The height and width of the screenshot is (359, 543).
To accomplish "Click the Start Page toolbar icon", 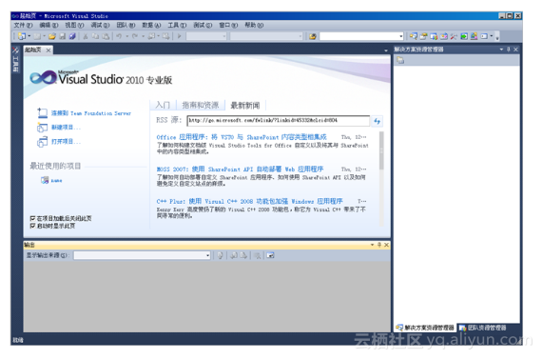I will [464, 36].
